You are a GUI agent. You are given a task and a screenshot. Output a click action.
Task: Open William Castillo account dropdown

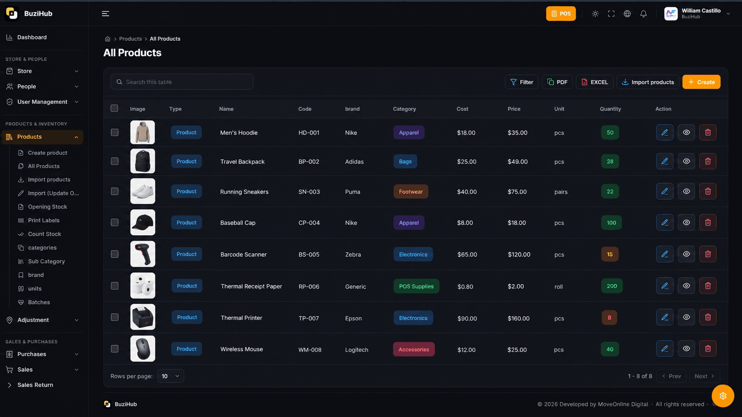(x=697, y=14)
